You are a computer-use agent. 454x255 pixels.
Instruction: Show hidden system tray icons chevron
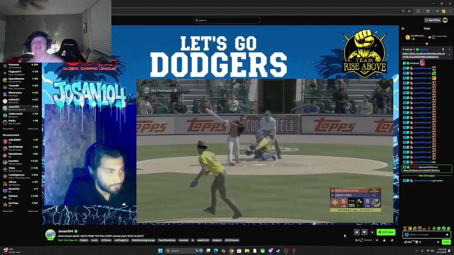coord(416,251)
